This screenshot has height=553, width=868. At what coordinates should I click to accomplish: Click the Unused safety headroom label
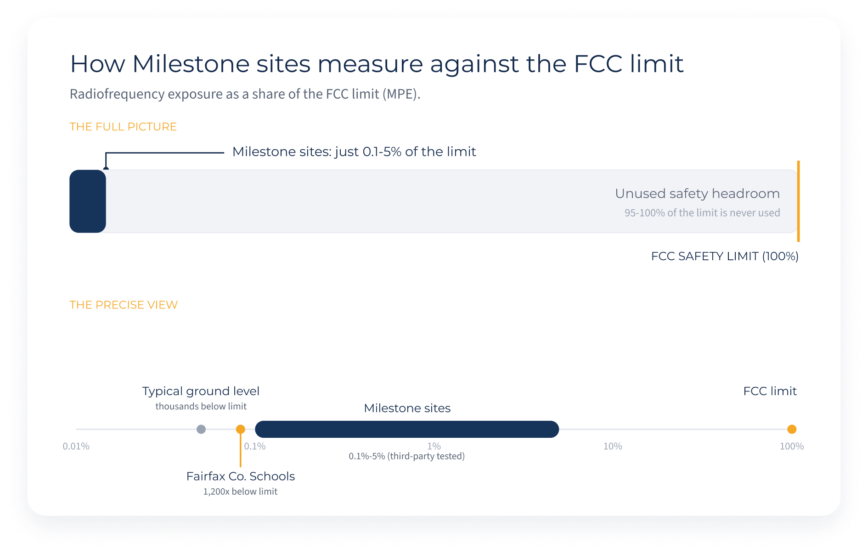697,193
